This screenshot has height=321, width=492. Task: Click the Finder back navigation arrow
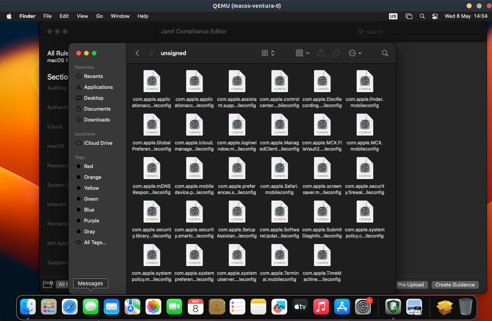tap(137, 53)
